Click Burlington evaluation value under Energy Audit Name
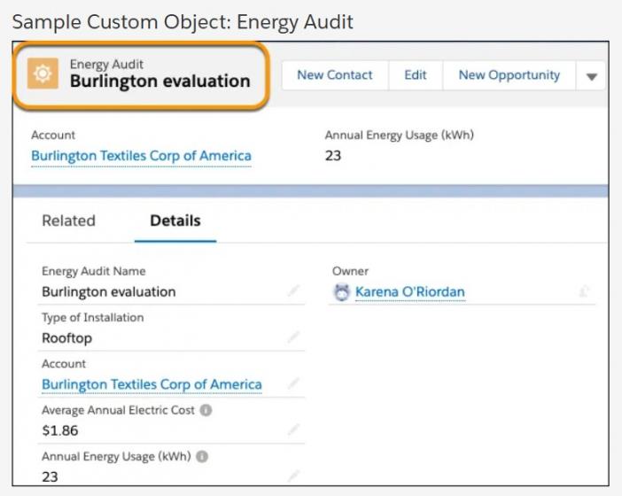Image resolution: width=622 pixels, height=496 pixels. pyautogui.click(x=109, y=291)
